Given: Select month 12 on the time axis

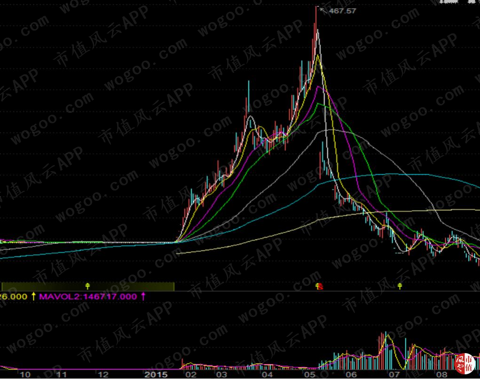Looking at the screenshot, I should [103, 374].
